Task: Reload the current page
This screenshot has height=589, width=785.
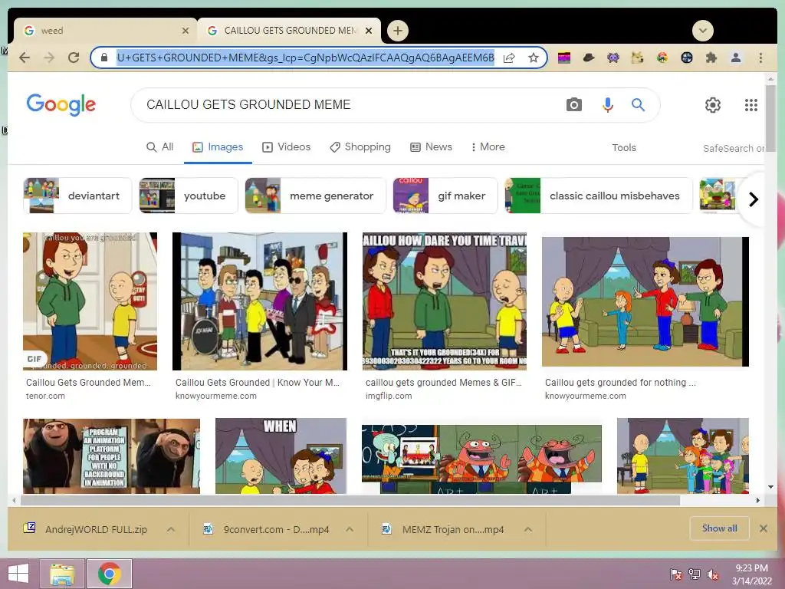Action: (x=74, y=58)
